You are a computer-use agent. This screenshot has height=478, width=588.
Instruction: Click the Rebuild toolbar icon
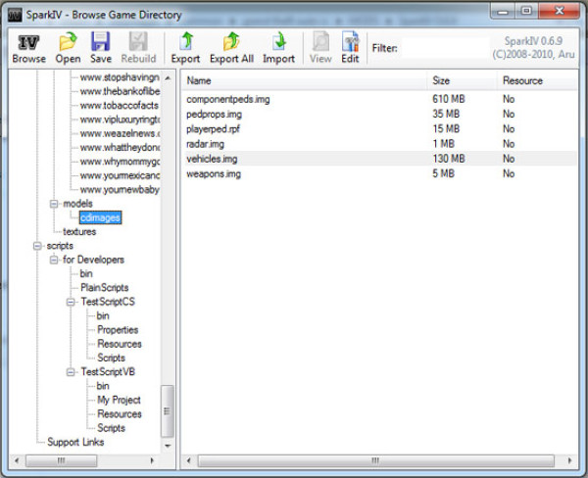coord(137,46)
